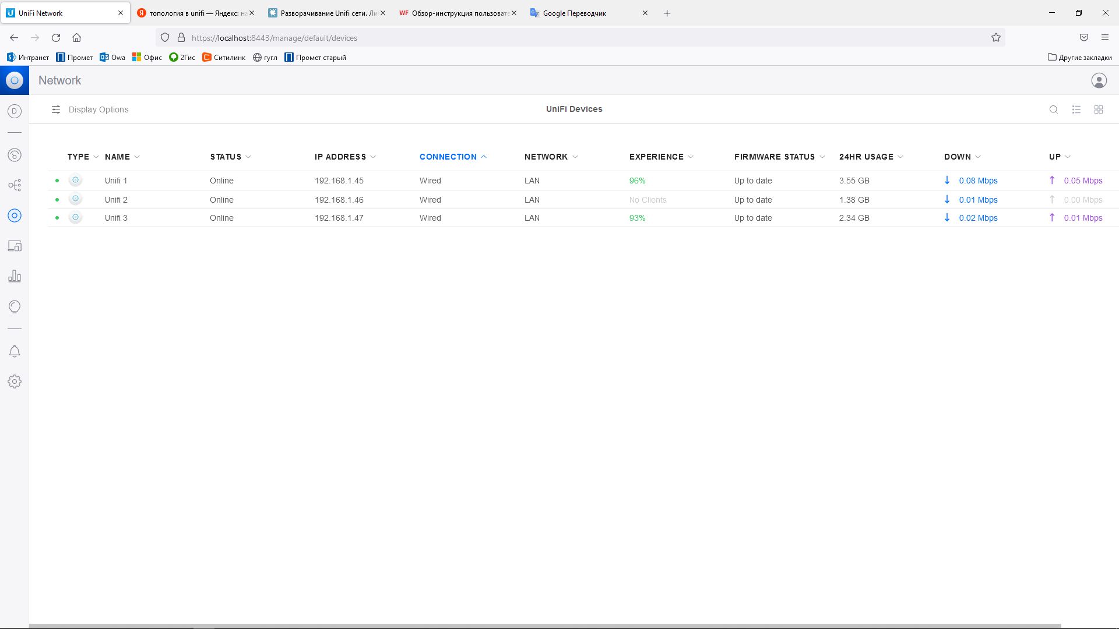Image resolution: width=1119 pixels, height=629 pixels.
Task: Select the Unifi 1 device name
Action: click(x=116, y=181)
